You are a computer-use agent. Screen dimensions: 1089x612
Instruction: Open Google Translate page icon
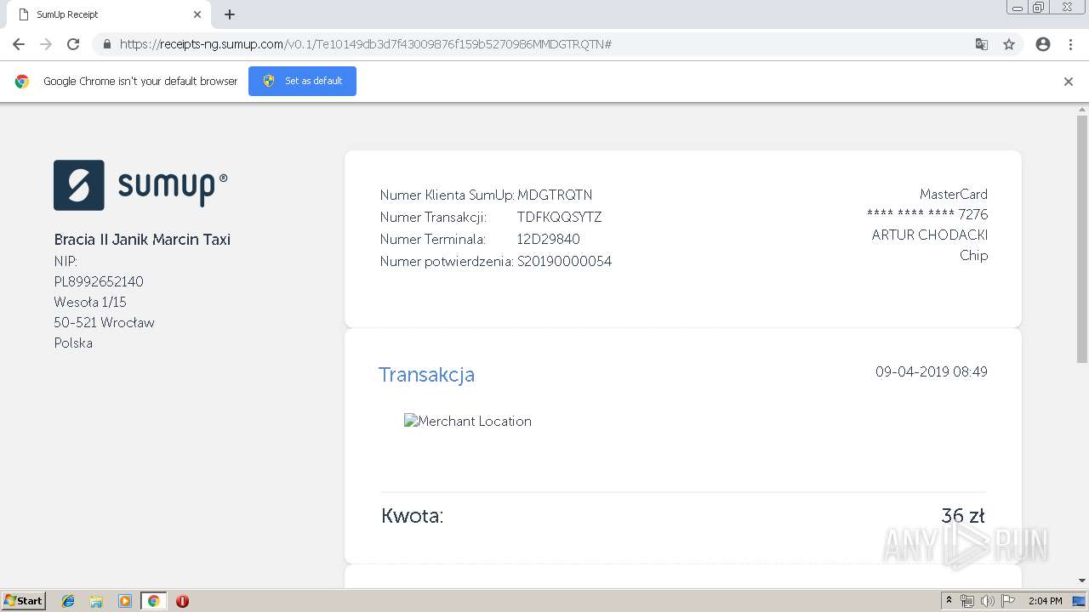pos(981,44)
